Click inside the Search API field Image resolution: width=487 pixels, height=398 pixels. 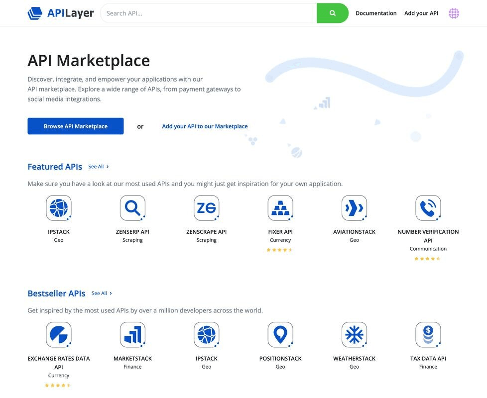click(199, 12)
